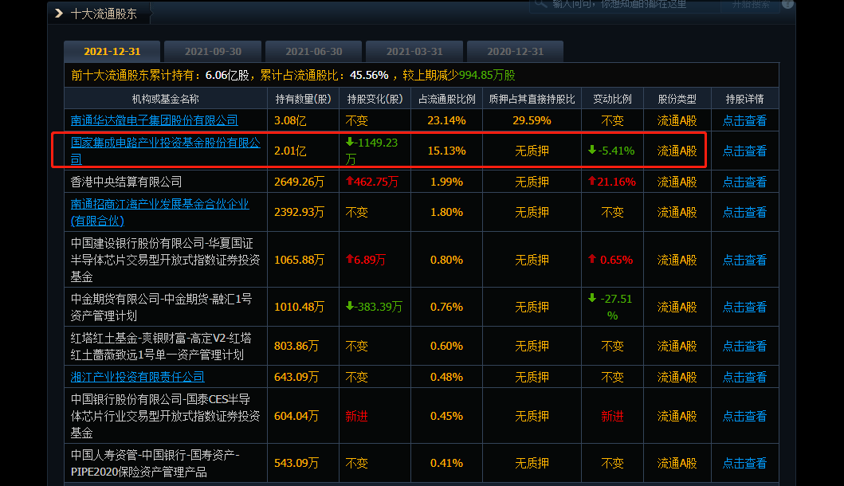The height and width of the screenshot is (486, 844).
Task: Click the 变动比例 column header
Action: click(x=613, y=99)
